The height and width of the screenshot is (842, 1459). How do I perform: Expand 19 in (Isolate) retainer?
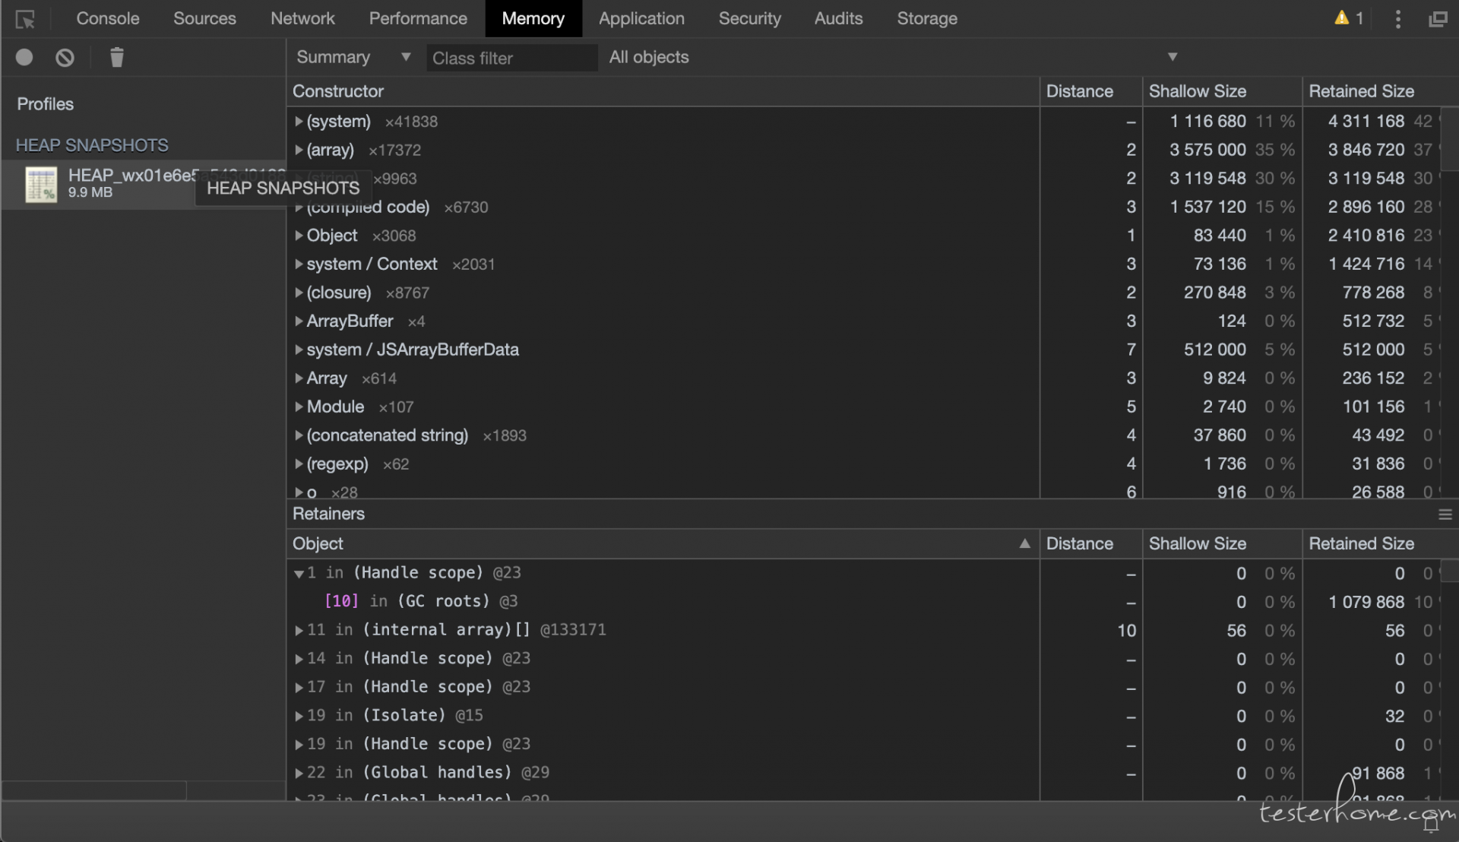pos(299,715)
